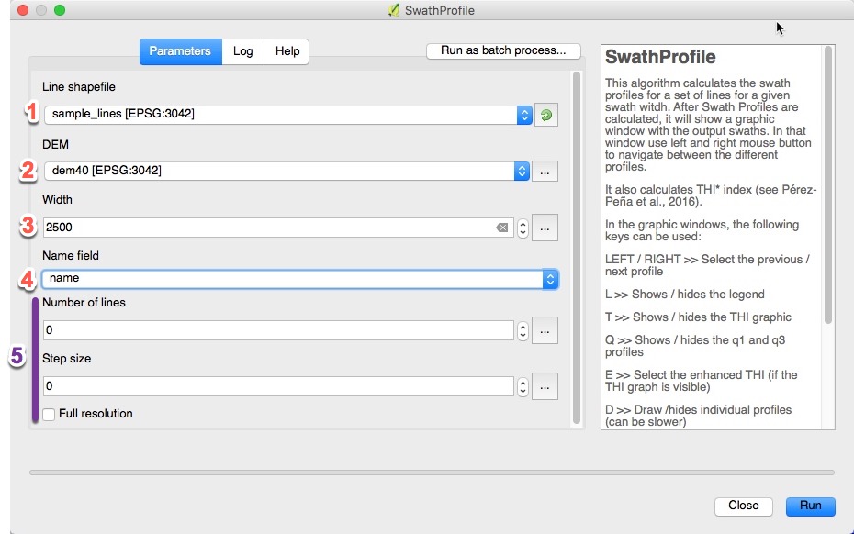854x534 pixels.
Task: Run the SwathProfile algorithm
Action: point(810,506)
